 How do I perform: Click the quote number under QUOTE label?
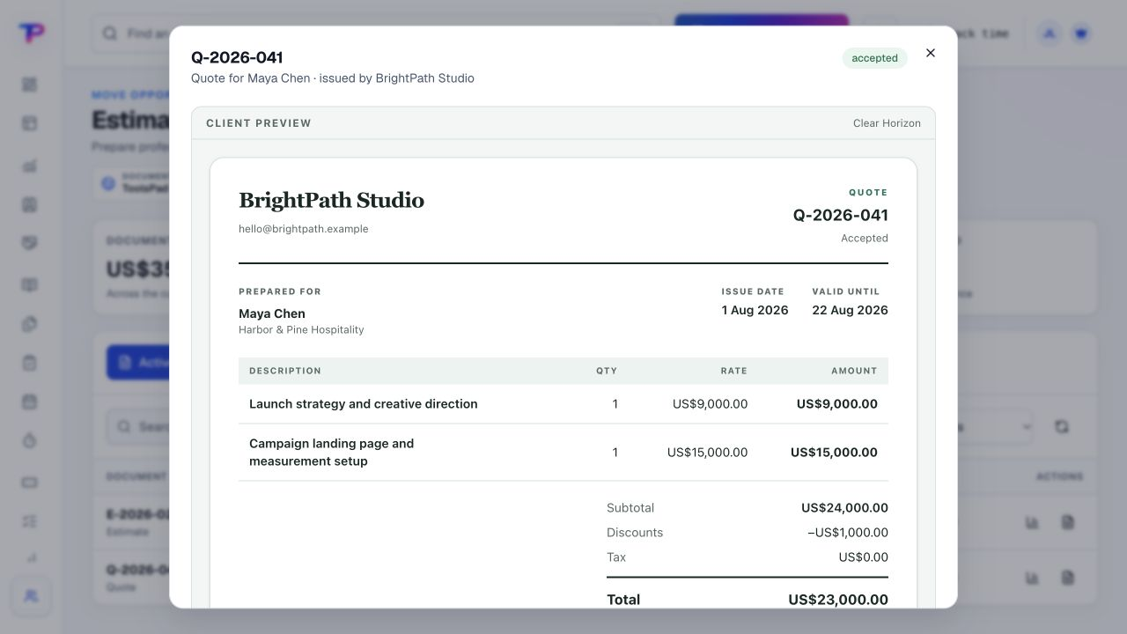(x=840, y=215)
